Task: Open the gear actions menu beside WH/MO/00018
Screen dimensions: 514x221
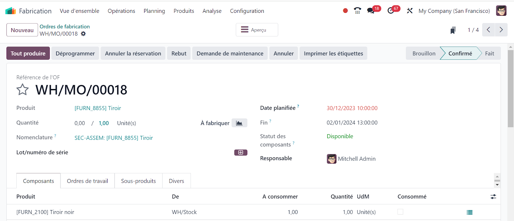Action: tap(83, 34)
